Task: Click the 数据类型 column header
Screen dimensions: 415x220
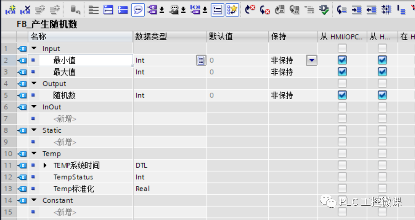Action: 170,36
